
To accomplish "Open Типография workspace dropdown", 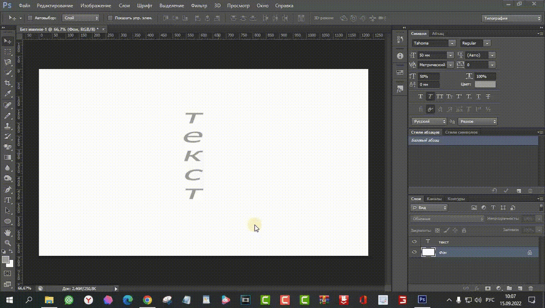I will tap(510, 18).
